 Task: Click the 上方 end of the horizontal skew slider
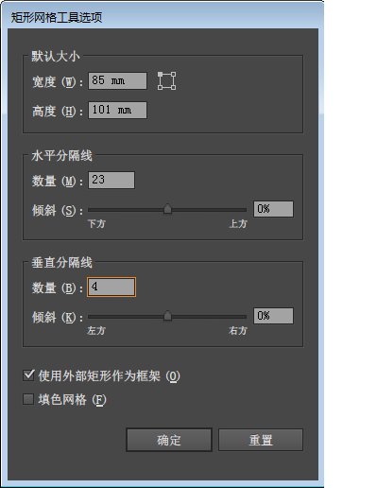coord(238,224)
